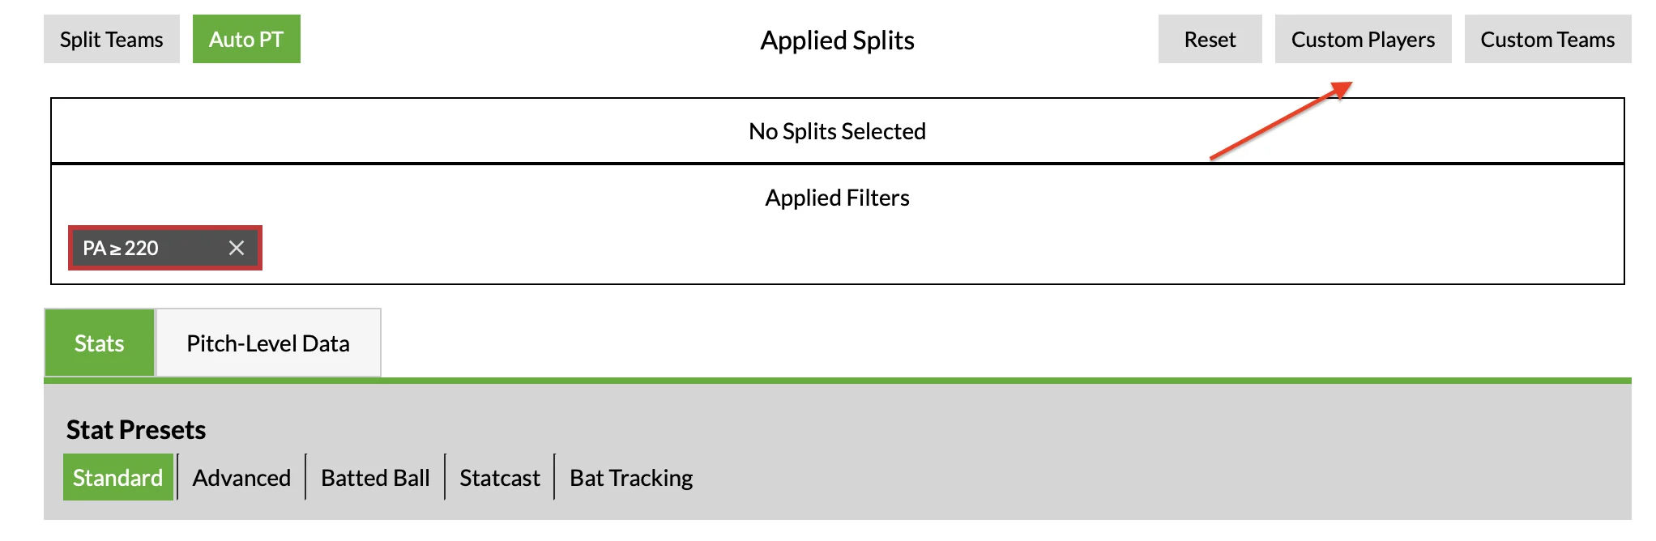This screenshot has width=1656, height=541.
Task: Click the Applied Splits title
Action: click(x=837, y=40)
